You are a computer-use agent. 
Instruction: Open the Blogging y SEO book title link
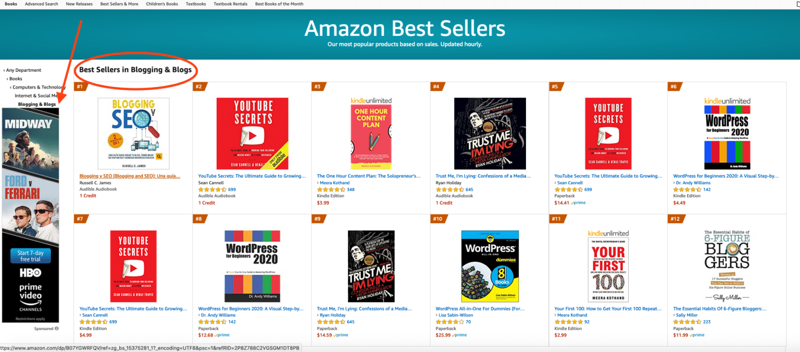tap(130, 176)
